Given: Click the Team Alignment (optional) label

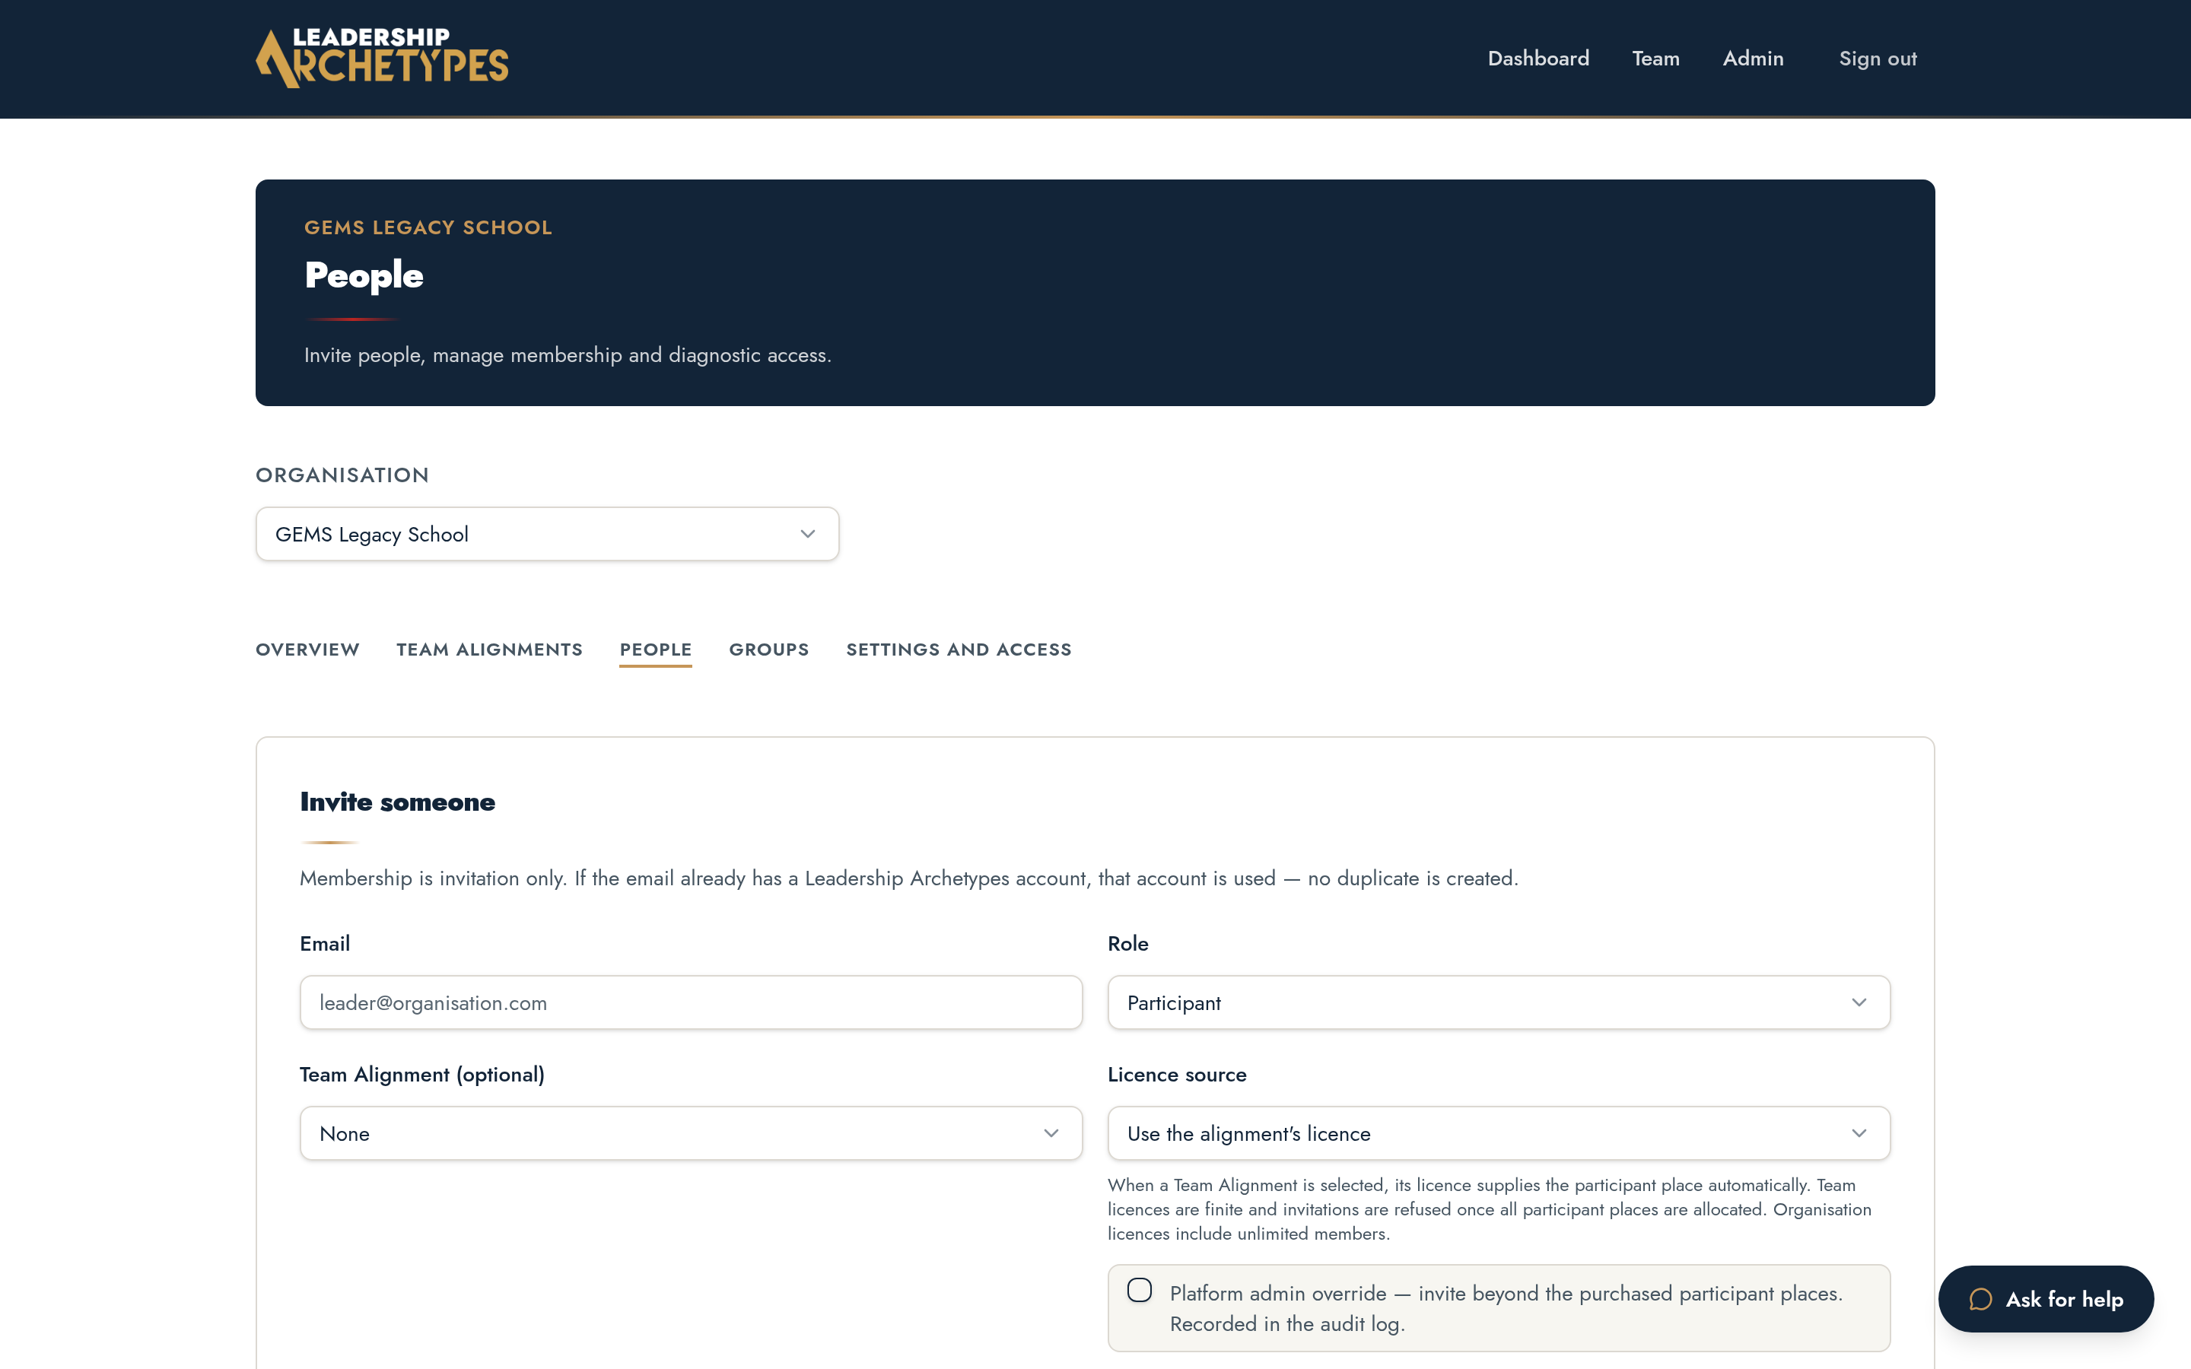Looking at the screenshot, I should pyautogui.click(x=422, y=1075).
